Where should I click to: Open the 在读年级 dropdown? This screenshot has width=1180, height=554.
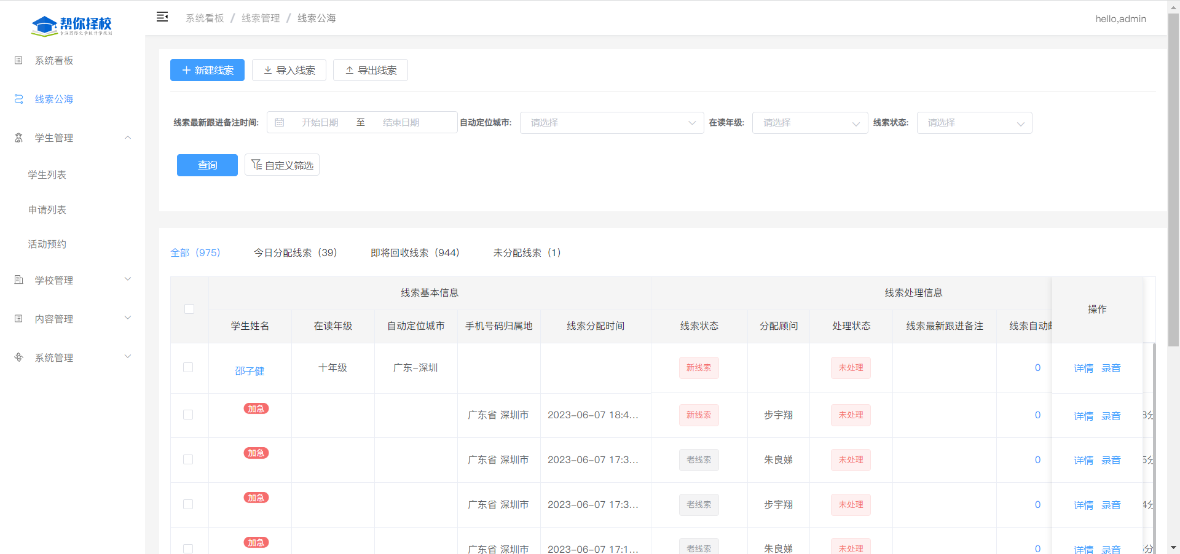point(810,123)
